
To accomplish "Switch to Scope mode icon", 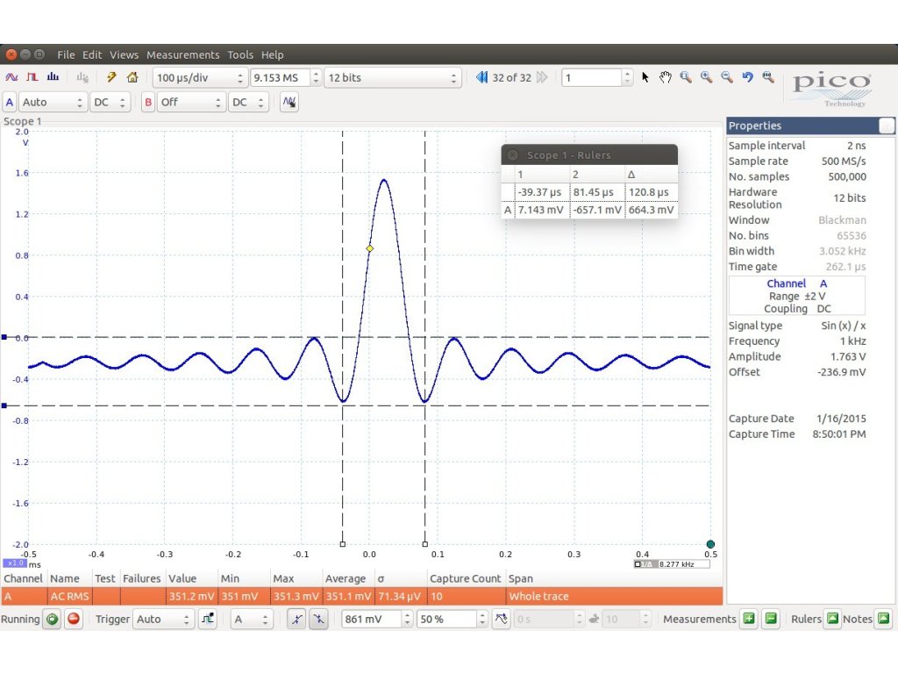I will coord(11,77).
